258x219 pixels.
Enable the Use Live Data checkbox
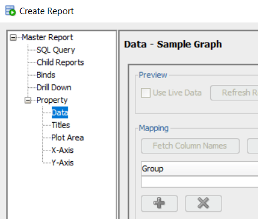pyautogui.click(x=145, y=93)
